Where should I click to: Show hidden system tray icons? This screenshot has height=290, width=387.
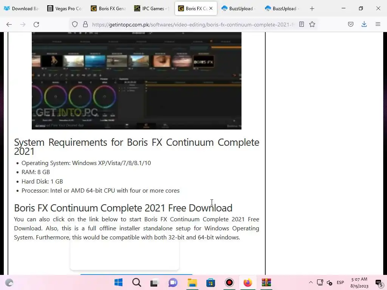click(x=311, y=282)
